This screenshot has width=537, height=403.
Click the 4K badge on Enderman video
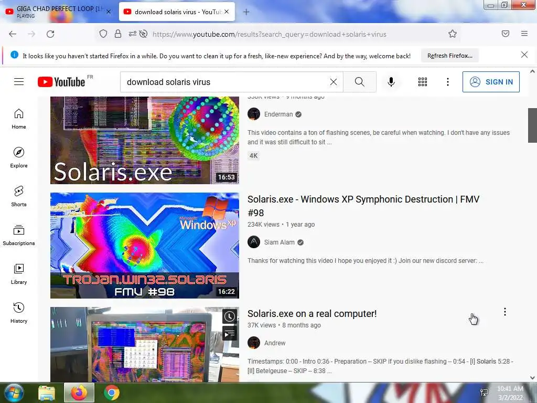coord(253,155)
